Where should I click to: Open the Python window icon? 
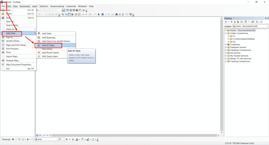point(80,10)
